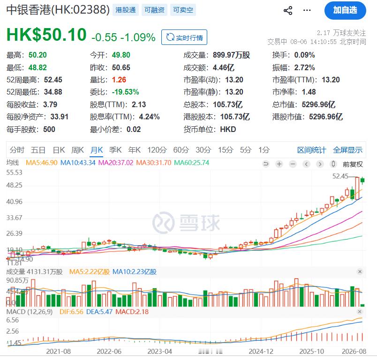Screen dimensions: 377x358
Task: Select the 日K chart tab
Action: 59,150
